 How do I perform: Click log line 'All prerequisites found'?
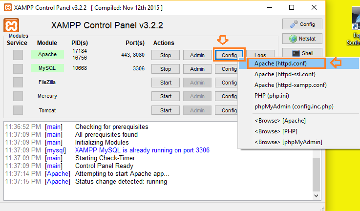106,134
